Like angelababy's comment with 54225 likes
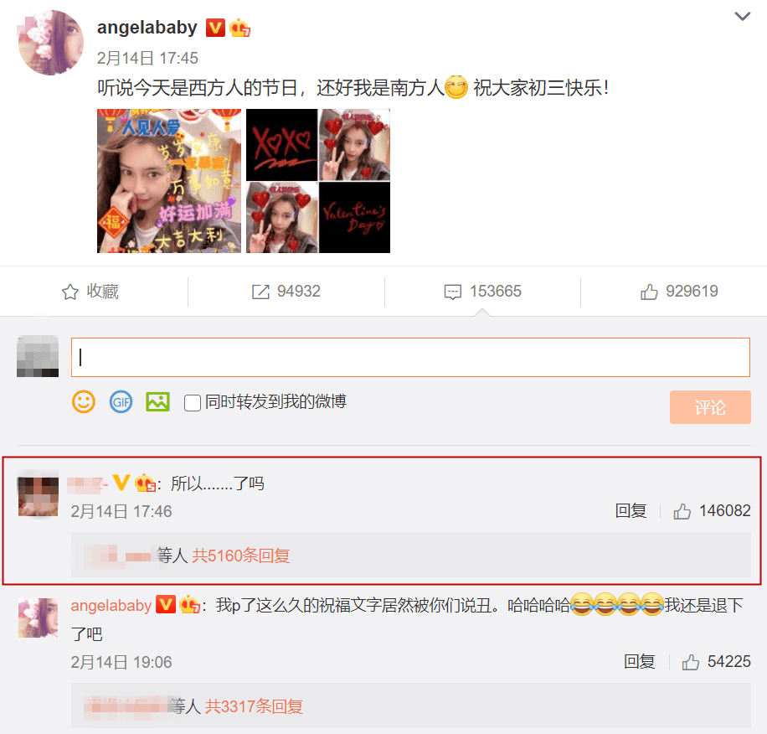The height and width of the screenshot is (734, 767). coord(690,662)
